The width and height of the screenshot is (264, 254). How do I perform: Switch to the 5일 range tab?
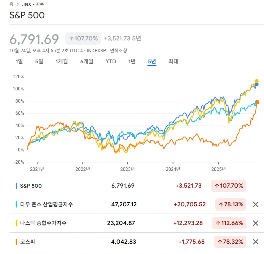point(39,61)
